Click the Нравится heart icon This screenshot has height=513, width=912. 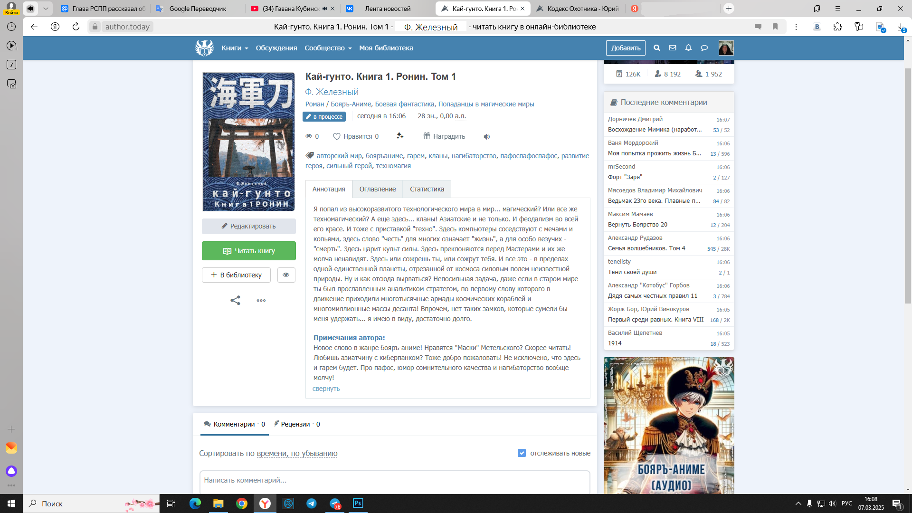click(337, 137)
